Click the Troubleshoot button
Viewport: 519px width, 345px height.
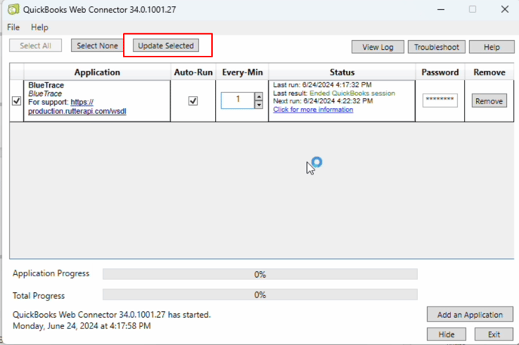[x=436, y=47]
